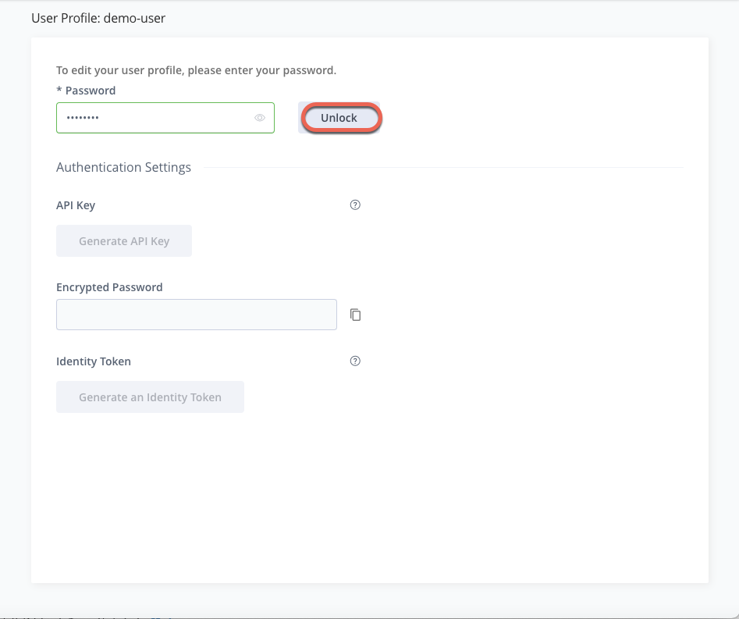Copy encrypted password with clipboard icon
The height and width of the screenshot is (619, 739).
pos(355,315)
